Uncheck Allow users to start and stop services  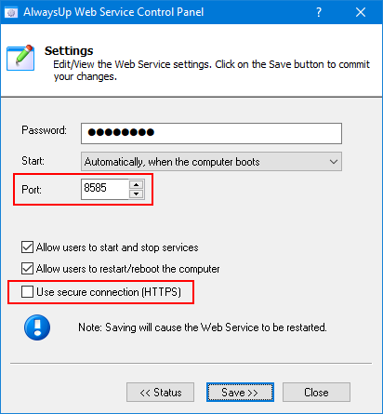(27, 247)
